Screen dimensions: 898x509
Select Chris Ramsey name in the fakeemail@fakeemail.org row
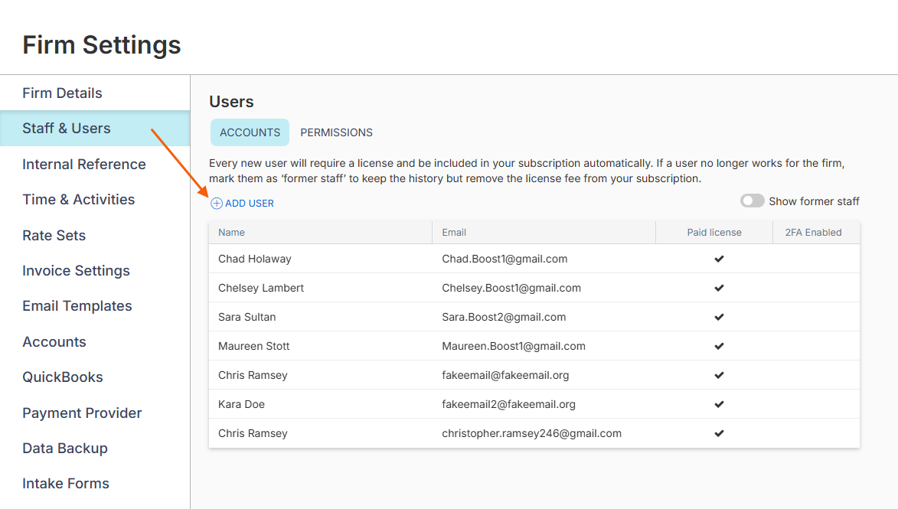pyautogui.click(x=253, y=376)
